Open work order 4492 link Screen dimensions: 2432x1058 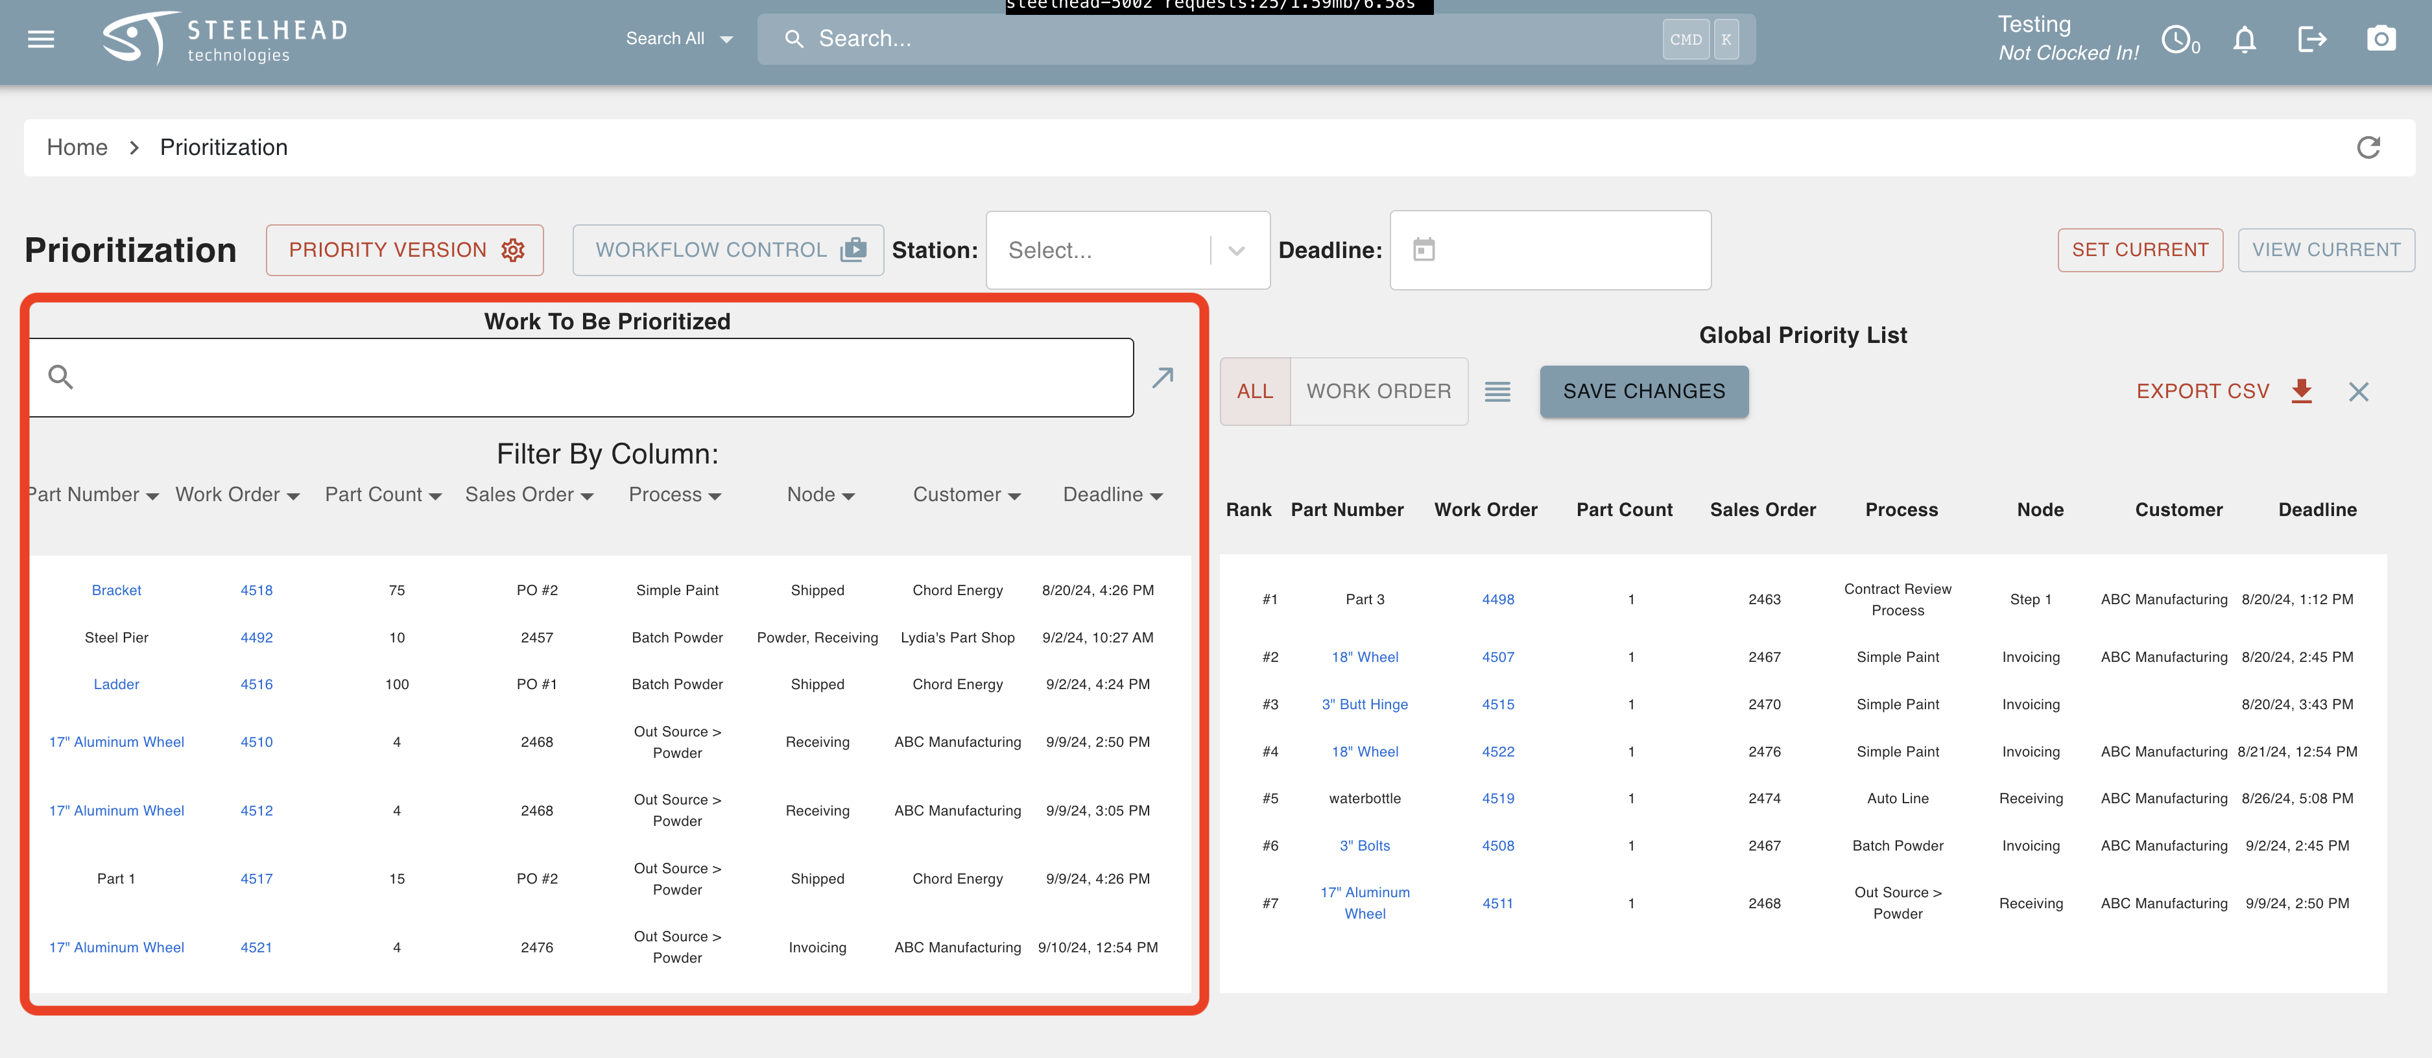[256, 637]
